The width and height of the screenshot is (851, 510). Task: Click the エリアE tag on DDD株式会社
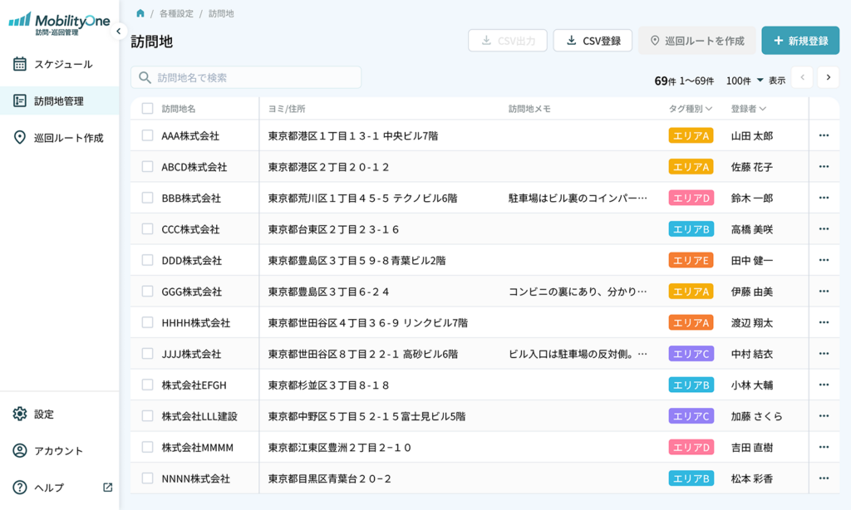tap(691, 260)
